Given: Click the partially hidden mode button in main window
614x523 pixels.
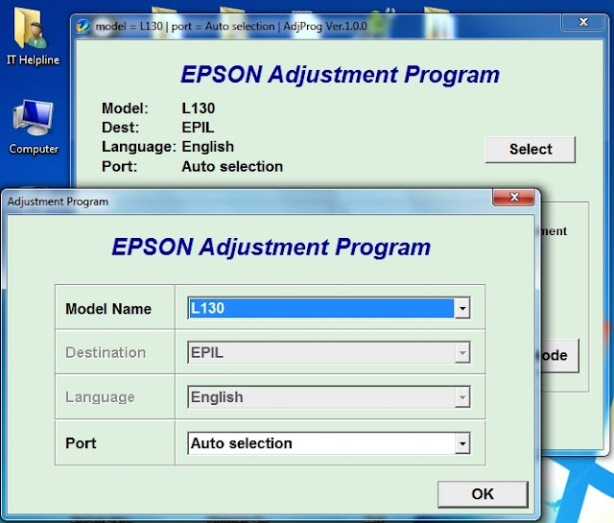Looking at the screenshot, I should pyautogui.click(x=558, y=356).
